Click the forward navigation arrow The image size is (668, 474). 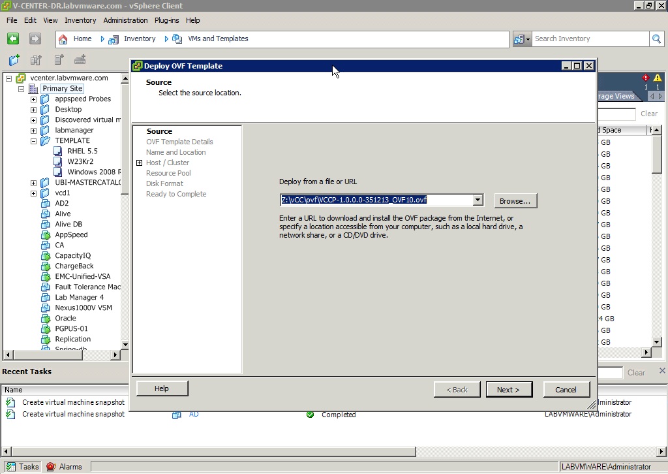(x=35, y=39)
